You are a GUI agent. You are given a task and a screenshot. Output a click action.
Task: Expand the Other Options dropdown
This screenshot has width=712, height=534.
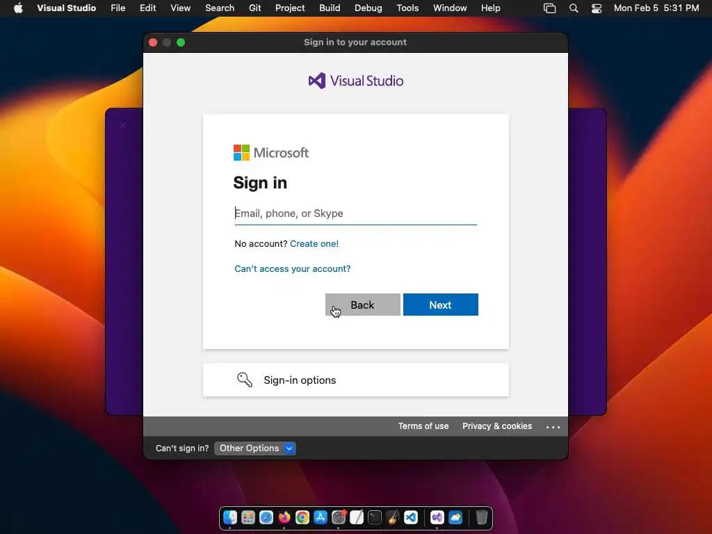[254, 448]
